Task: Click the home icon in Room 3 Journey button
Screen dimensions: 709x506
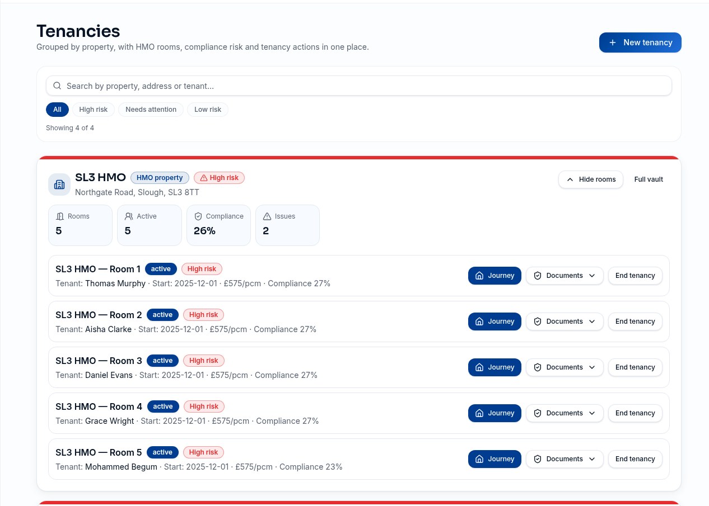Action: click(479, 367)
